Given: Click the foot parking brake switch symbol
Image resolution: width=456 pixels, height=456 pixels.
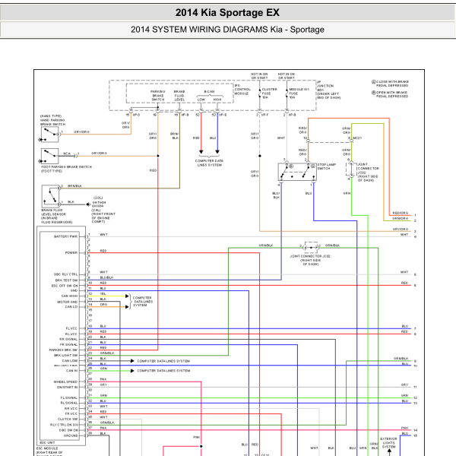Looking at the screenshot, I should click(x=50, y=156).
